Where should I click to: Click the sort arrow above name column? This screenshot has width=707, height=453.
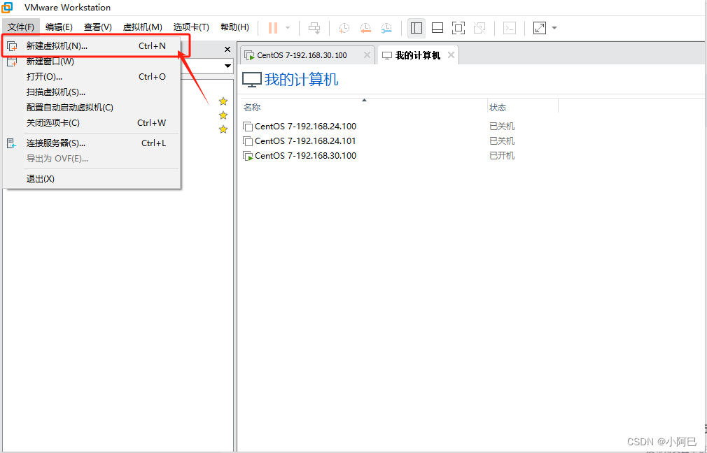364,100
